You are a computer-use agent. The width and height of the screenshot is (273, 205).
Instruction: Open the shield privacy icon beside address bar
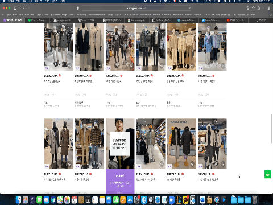(x=78, y=8)
